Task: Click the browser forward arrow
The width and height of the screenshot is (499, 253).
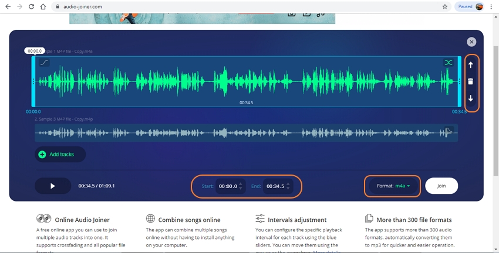Action: [20, 6]
